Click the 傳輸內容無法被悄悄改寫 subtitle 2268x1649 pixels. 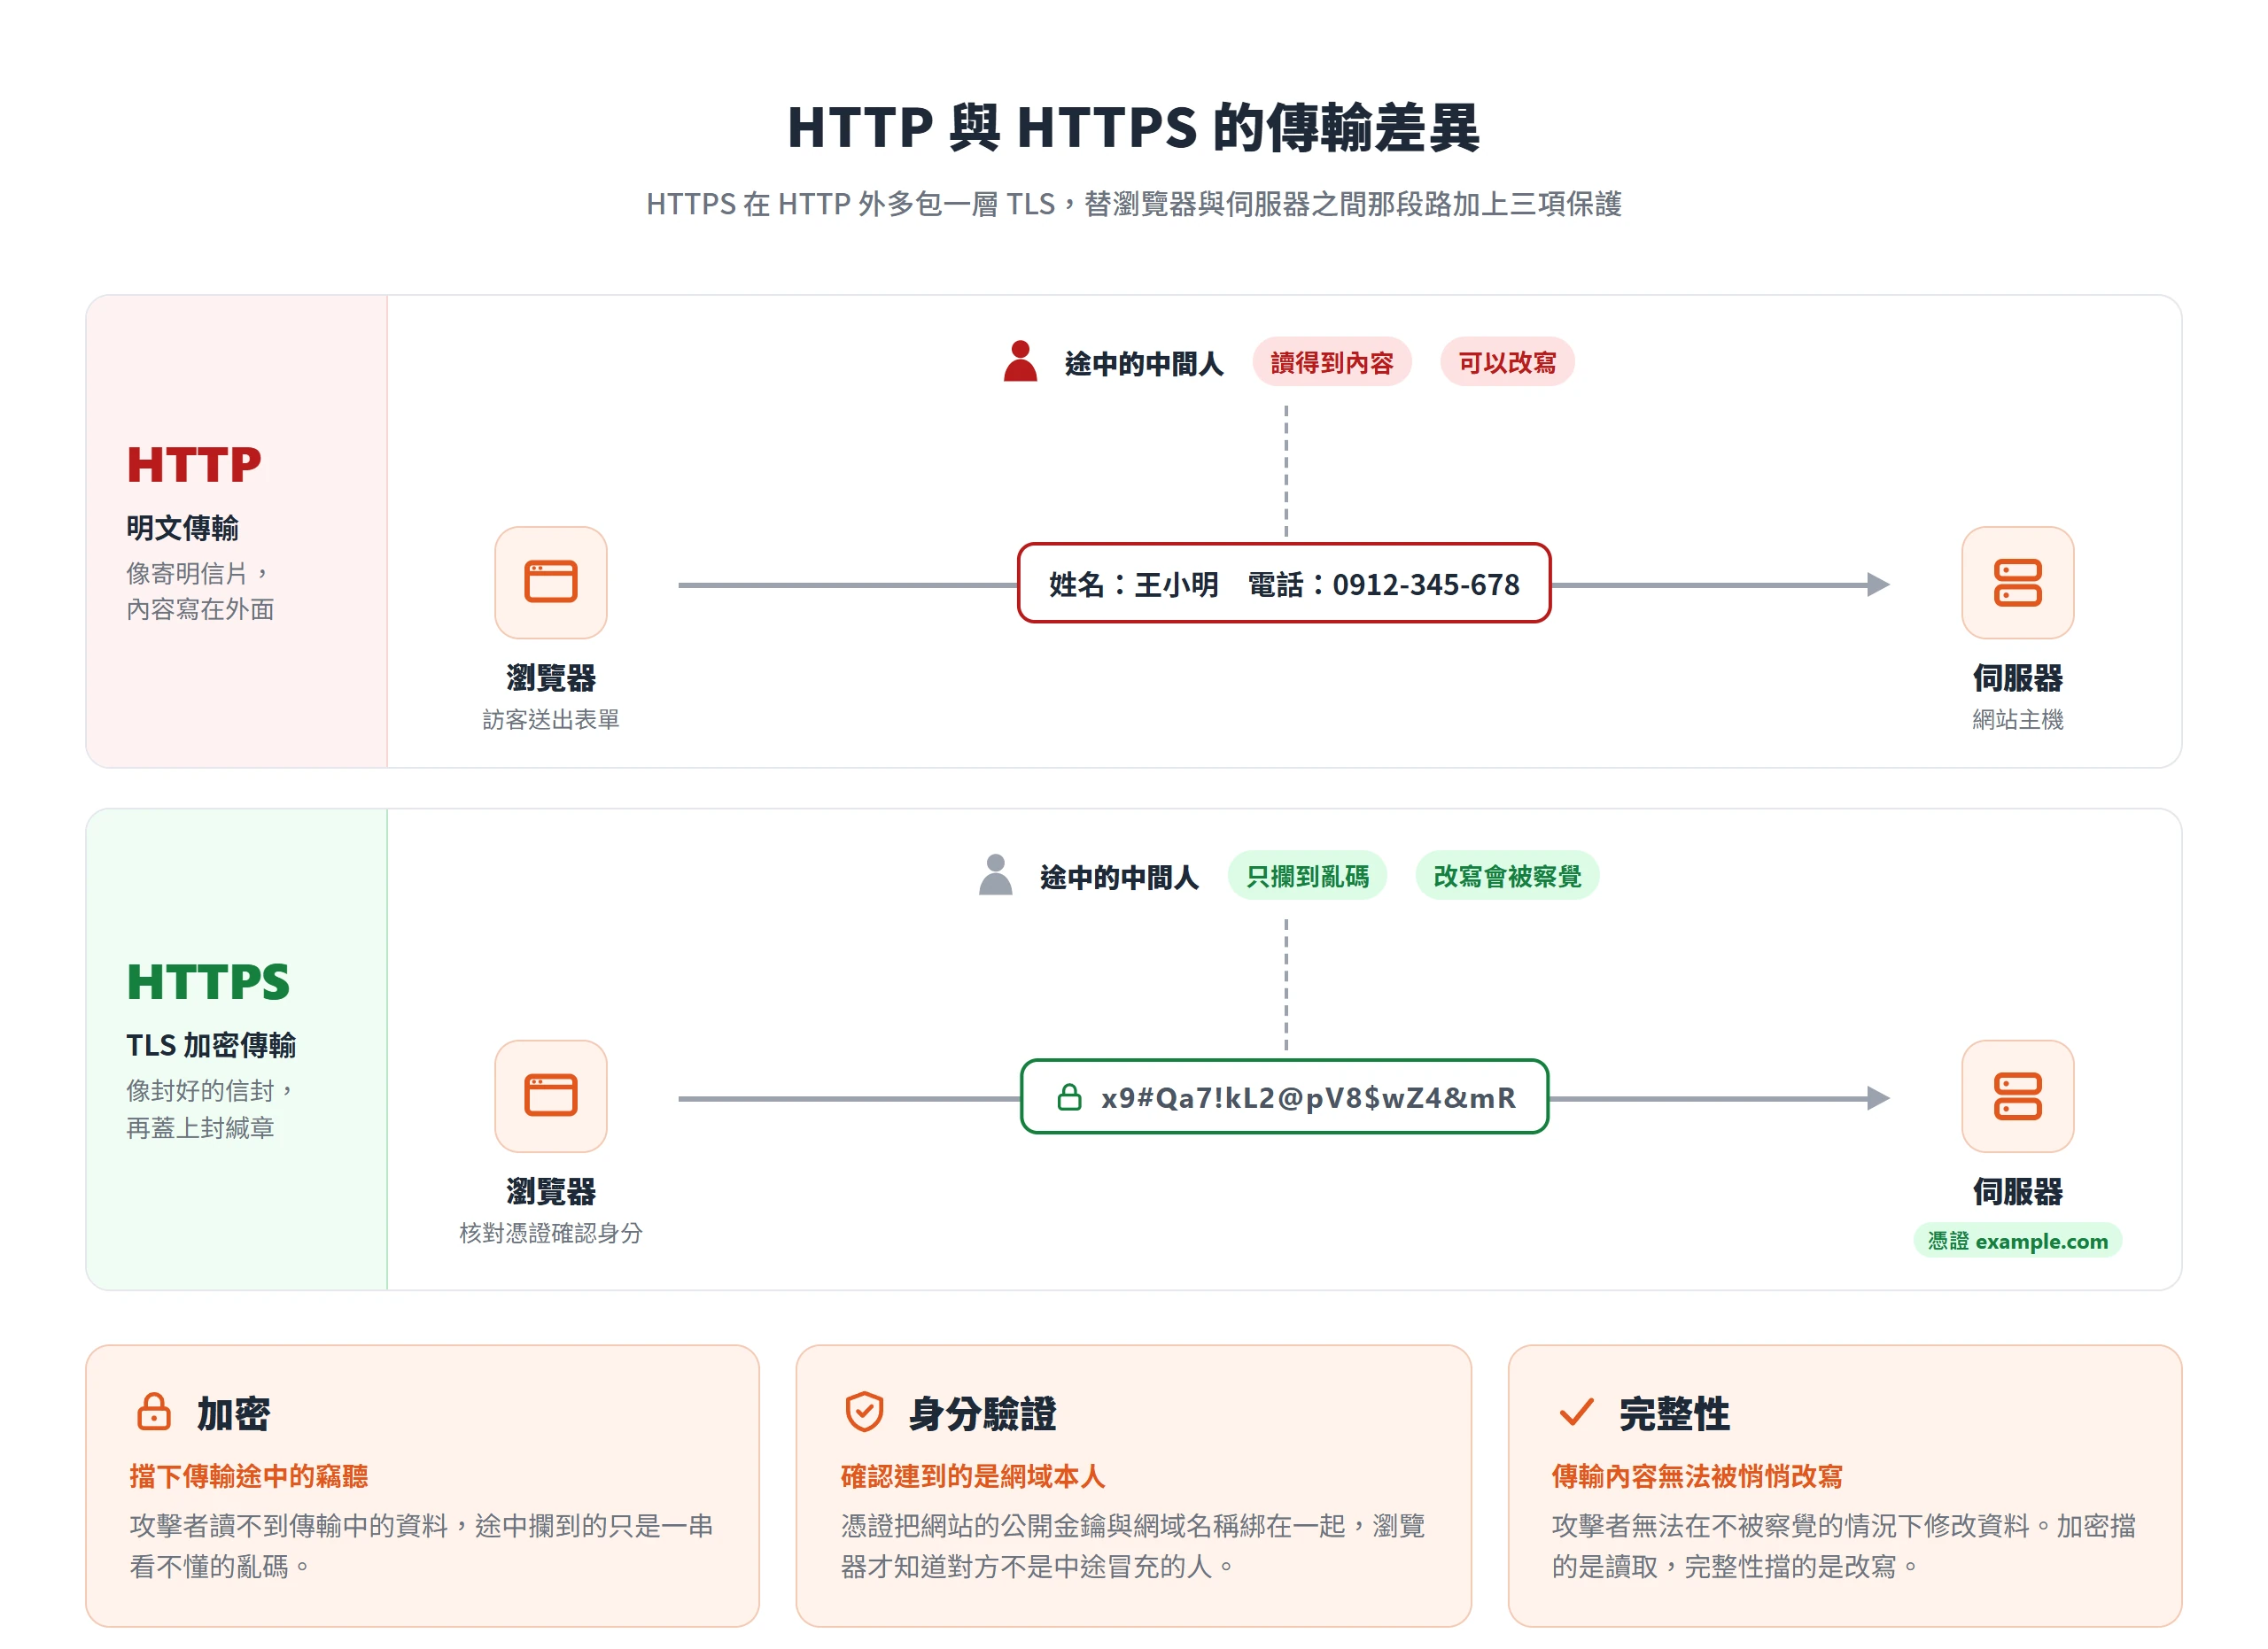pos(1697,1476)
